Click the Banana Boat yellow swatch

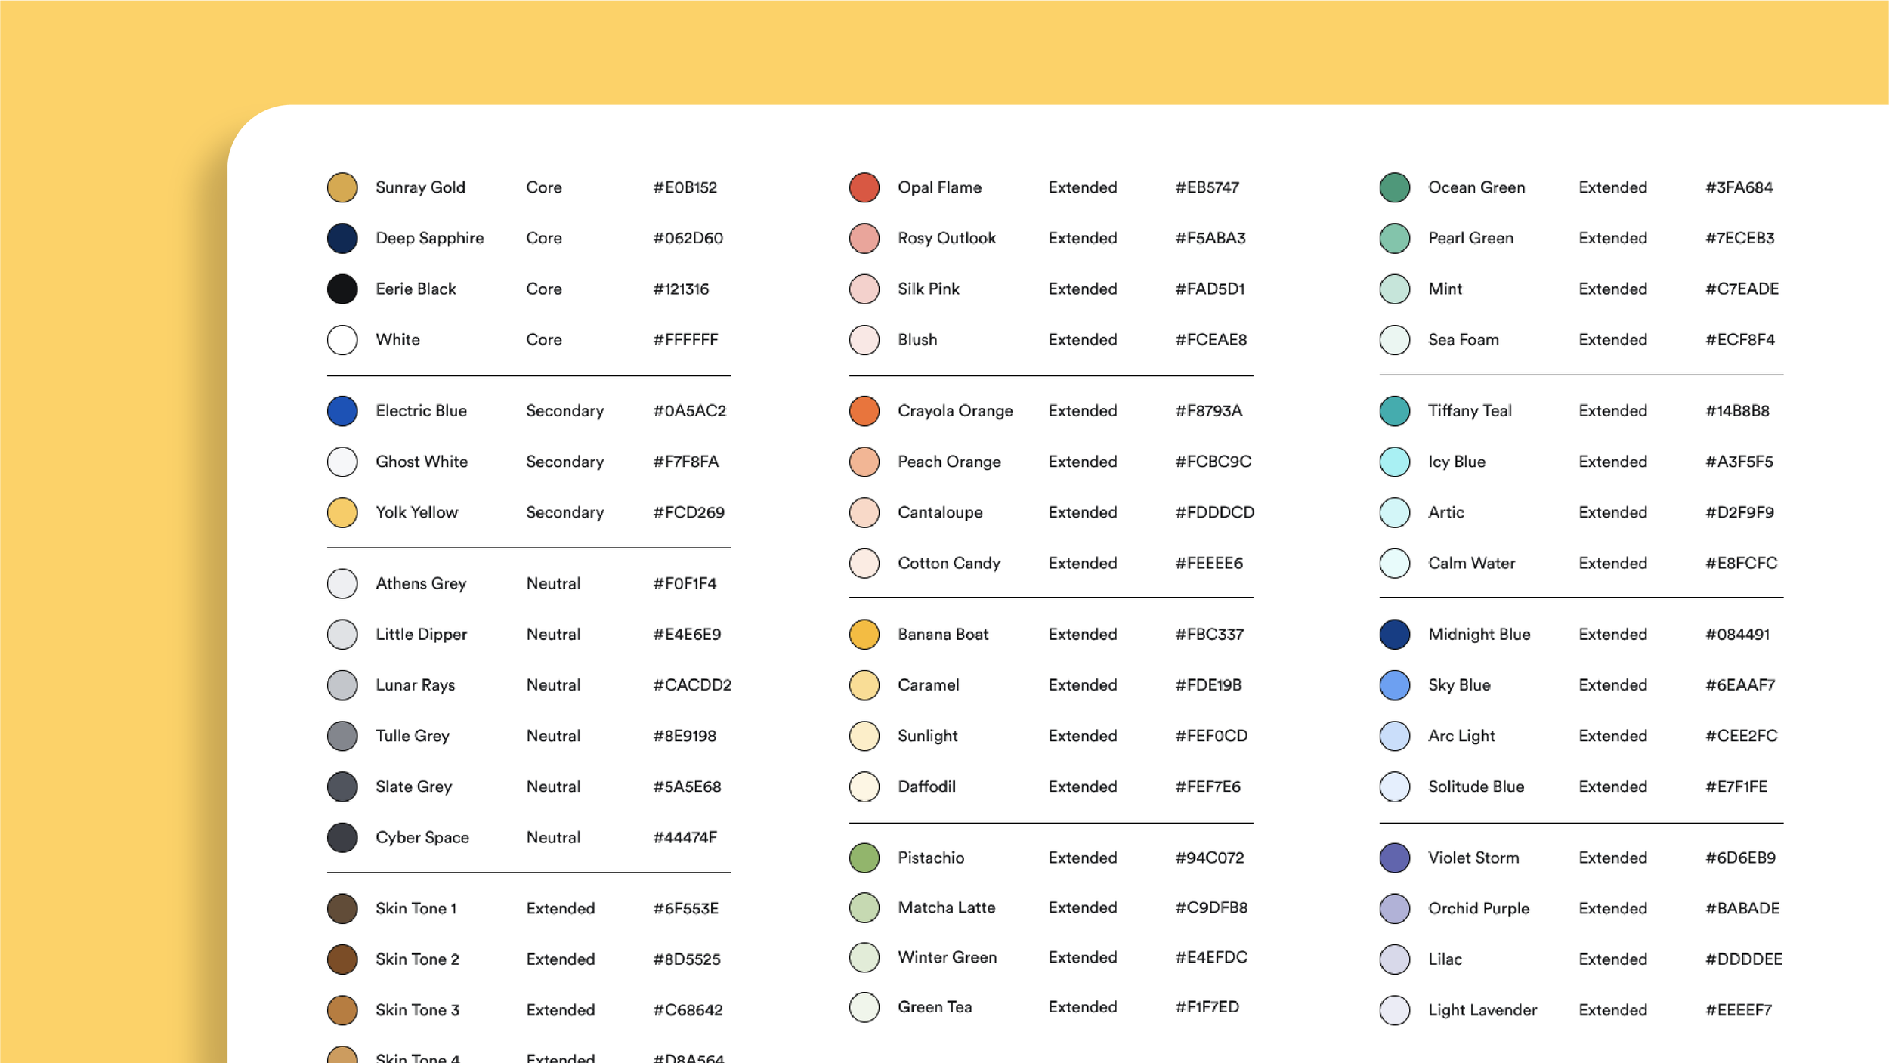(x=864, y=635)
